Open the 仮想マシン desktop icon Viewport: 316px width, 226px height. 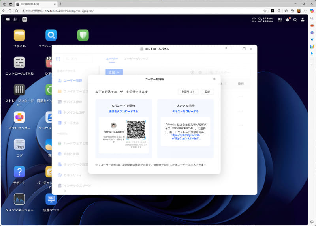click(51, 199)
